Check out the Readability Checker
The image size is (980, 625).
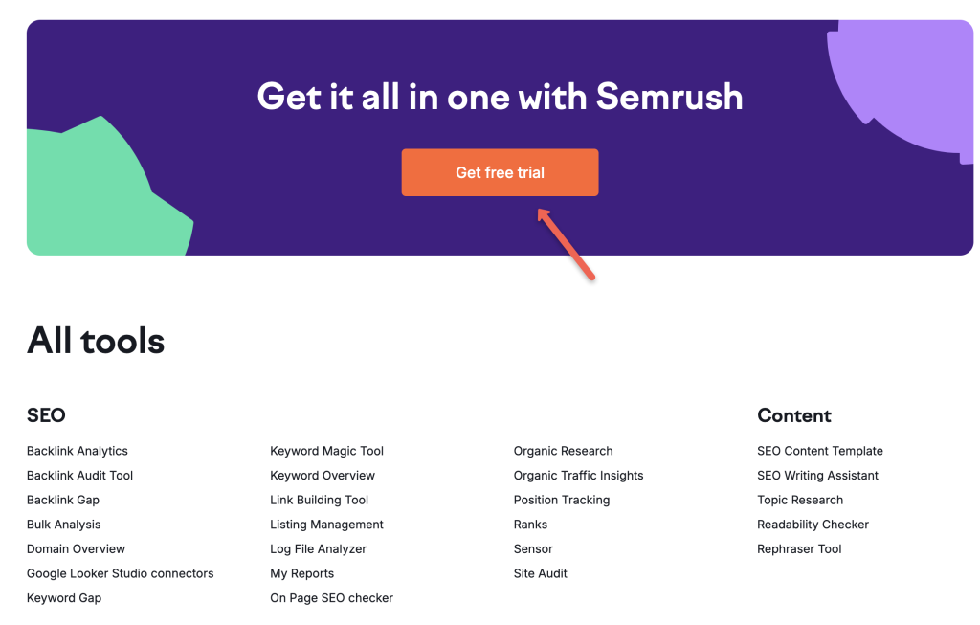(x=813, y=524)
